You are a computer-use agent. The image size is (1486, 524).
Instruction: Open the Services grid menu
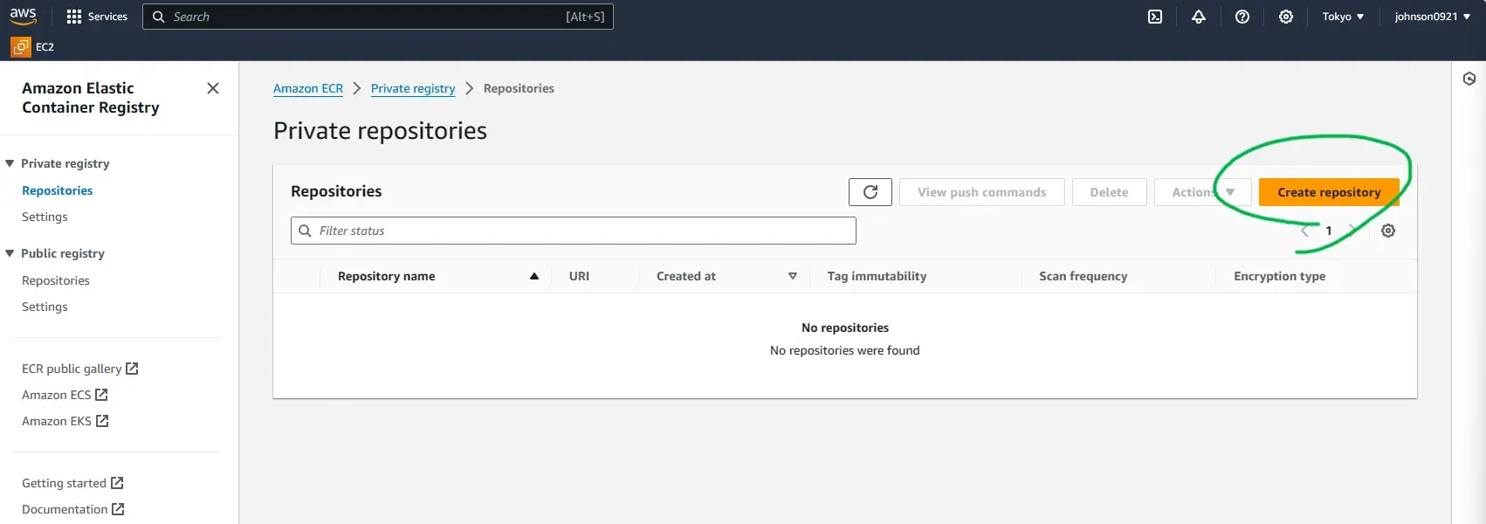point(97,17)
